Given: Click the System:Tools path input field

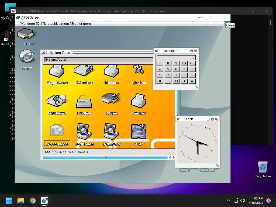Looking at the screenshot, I should pyautogui.click(x=99, y=60).
